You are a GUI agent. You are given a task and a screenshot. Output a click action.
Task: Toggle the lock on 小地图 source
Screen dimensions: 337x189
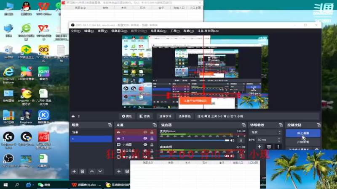coord(152,144)
